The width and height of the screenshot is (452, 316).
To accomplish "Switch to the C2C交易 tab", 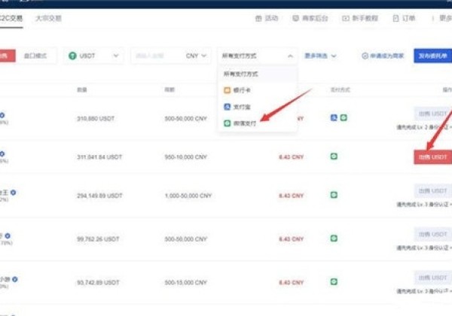I will 11,18.
